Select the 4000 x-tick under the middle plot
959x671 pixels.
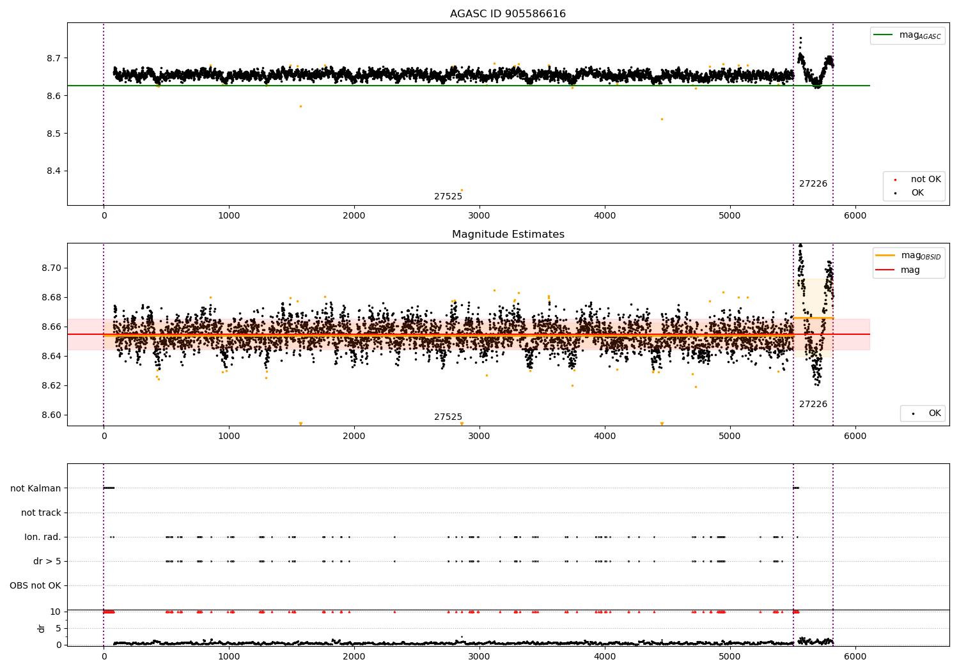tap(605, 436)
